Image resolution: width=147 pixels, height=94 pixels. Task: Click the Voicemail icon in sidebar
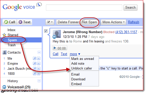tap(4, 87)
